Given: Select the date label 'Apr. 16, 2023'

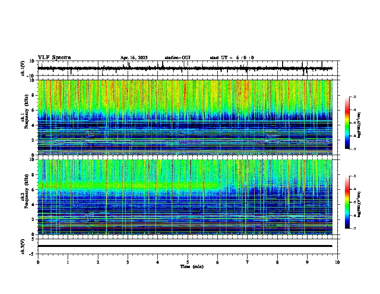Looking at the screenshot, I should click(x=134, y=58).
